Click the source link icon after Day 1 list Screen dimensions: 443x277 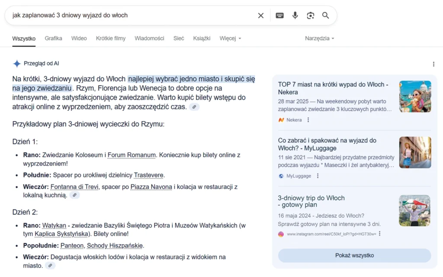point(75,195)
